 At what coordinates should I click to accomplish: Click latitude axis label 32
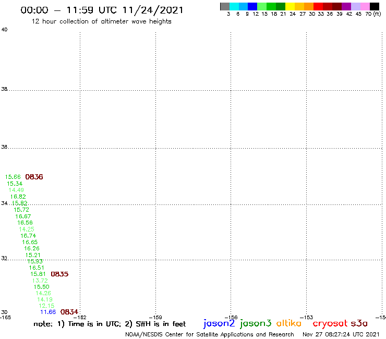coord(4,258)
